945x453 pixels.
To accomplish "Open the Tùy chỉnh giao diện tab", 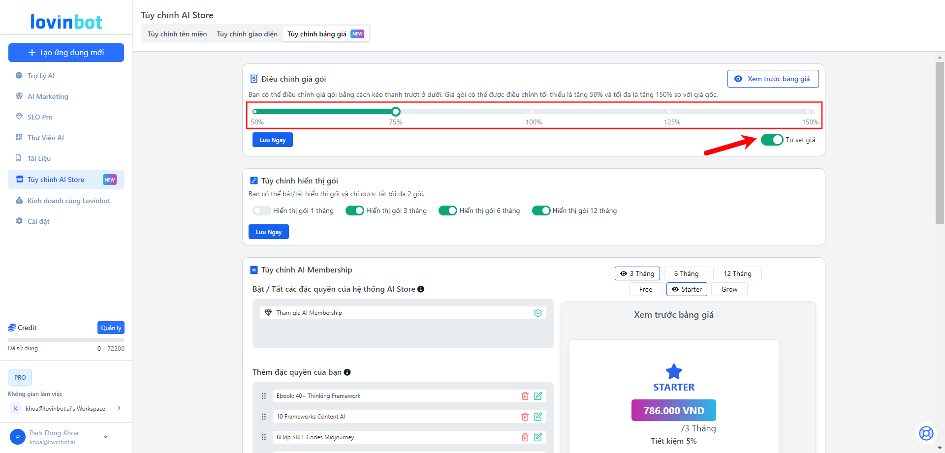I will coord(247,34).
